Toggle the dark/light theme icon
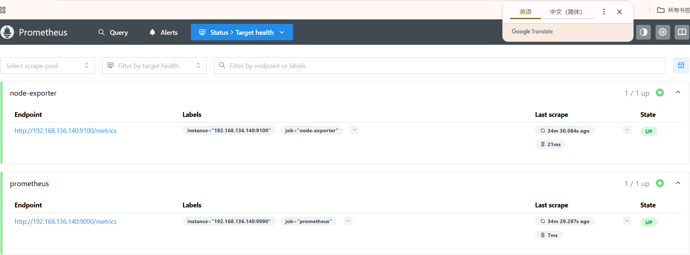This screenshot has width=690, height=255. (x=643, y=32)
